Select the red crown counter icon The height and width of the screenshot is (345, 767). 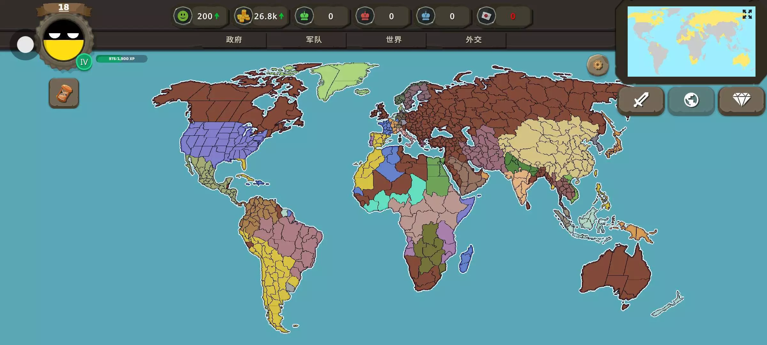point(365,16)
